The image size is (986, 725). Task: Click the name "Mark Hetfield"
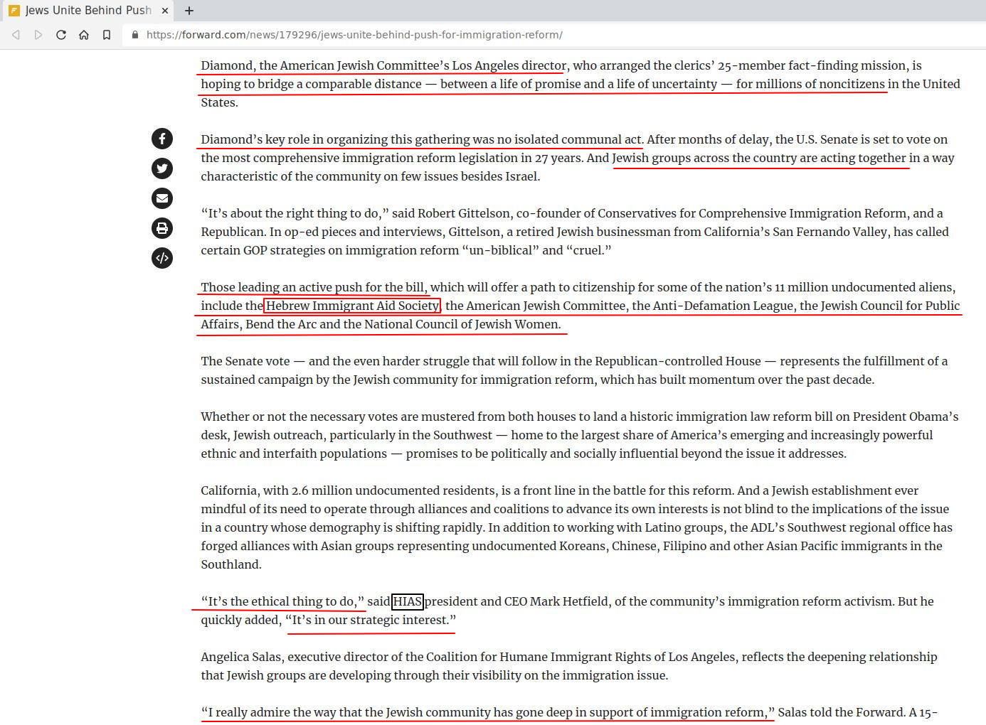(569, 601)
